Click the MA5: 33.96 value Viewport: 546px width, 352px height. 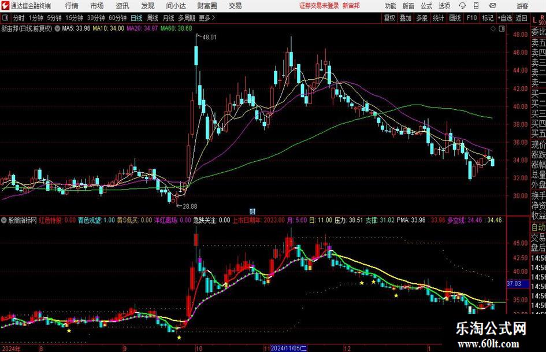(76, 28)
